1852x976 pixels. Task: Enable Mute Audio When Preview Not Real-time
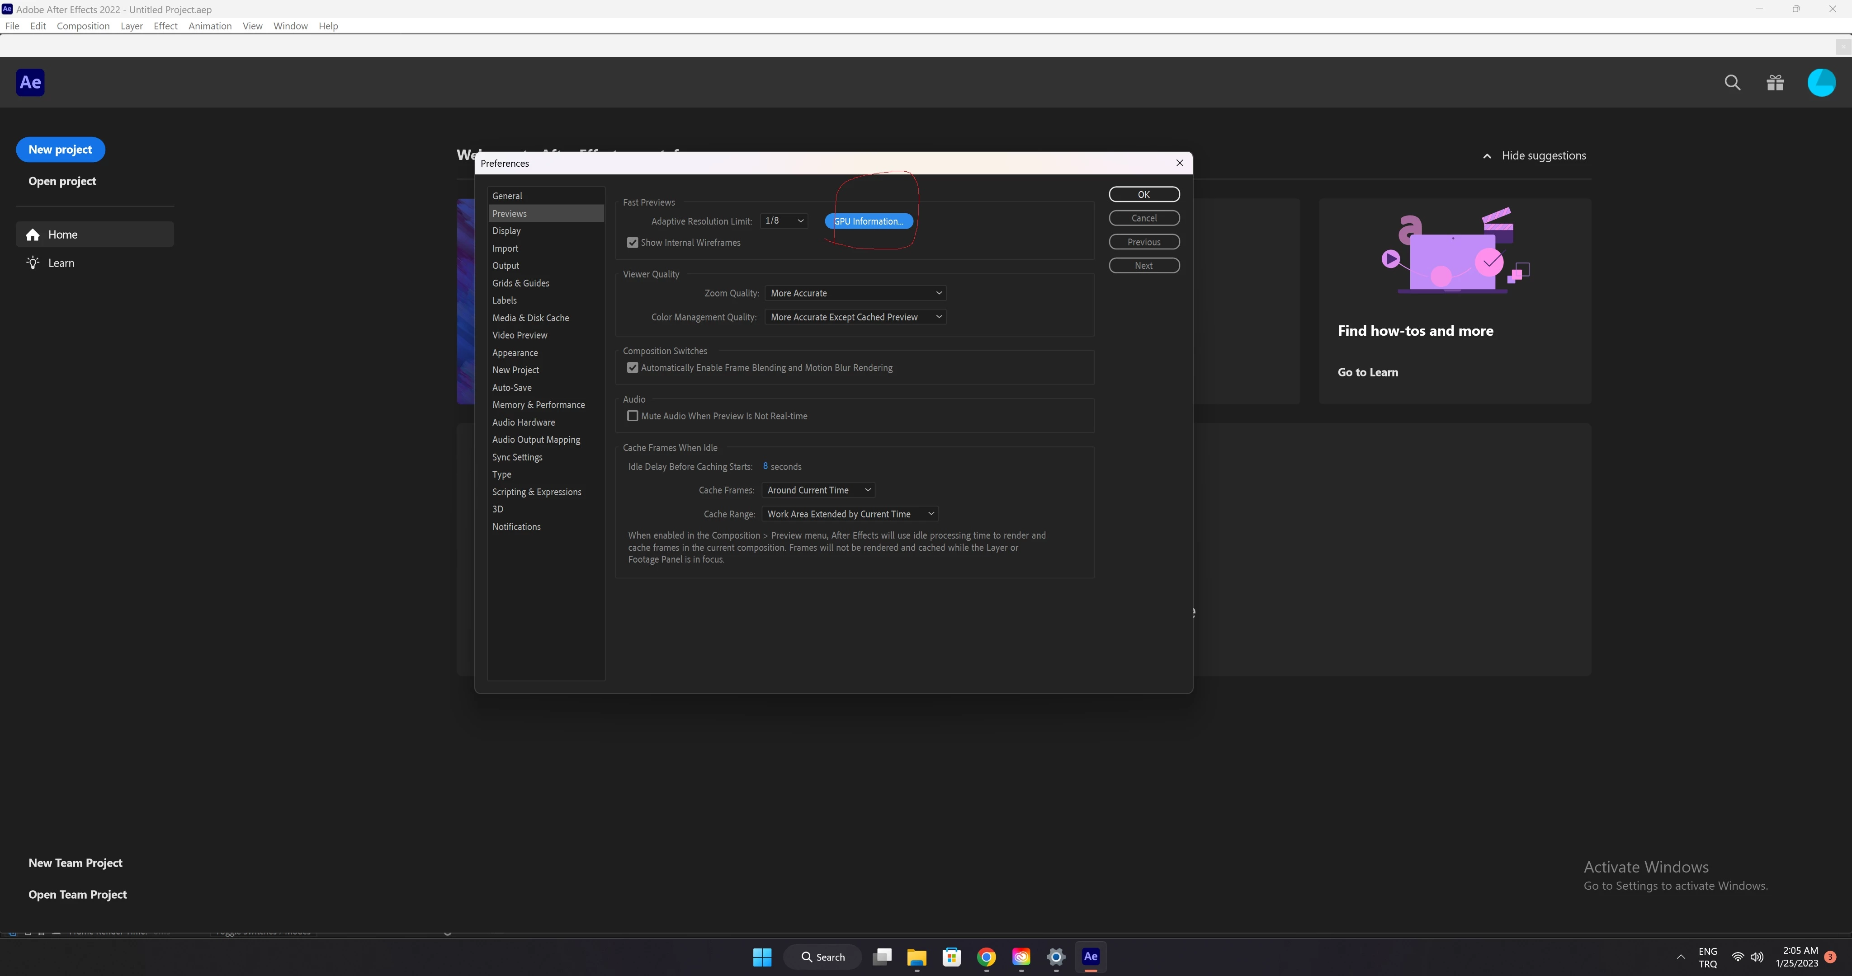pos(633,416)
